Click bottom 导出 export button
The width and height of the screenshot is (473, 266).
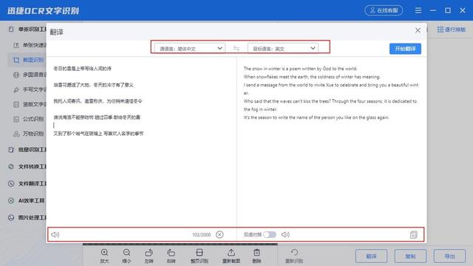pyautogui.click(x=449, y=256)
